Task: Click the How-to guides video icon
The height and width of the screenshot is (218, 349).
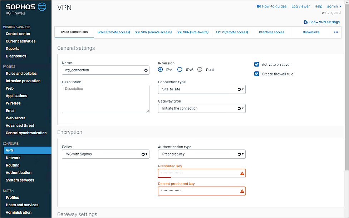Action: (x=259, y=6)
